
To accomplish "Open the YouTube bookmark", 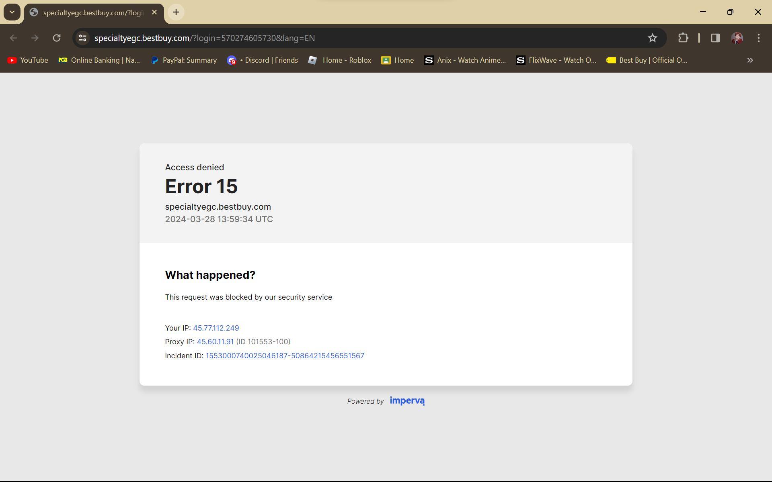I will point(28,60).
